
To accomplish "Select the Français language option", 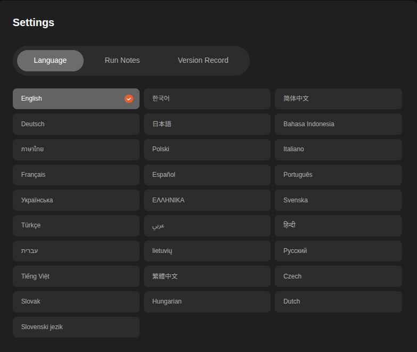I will (76, 175).
